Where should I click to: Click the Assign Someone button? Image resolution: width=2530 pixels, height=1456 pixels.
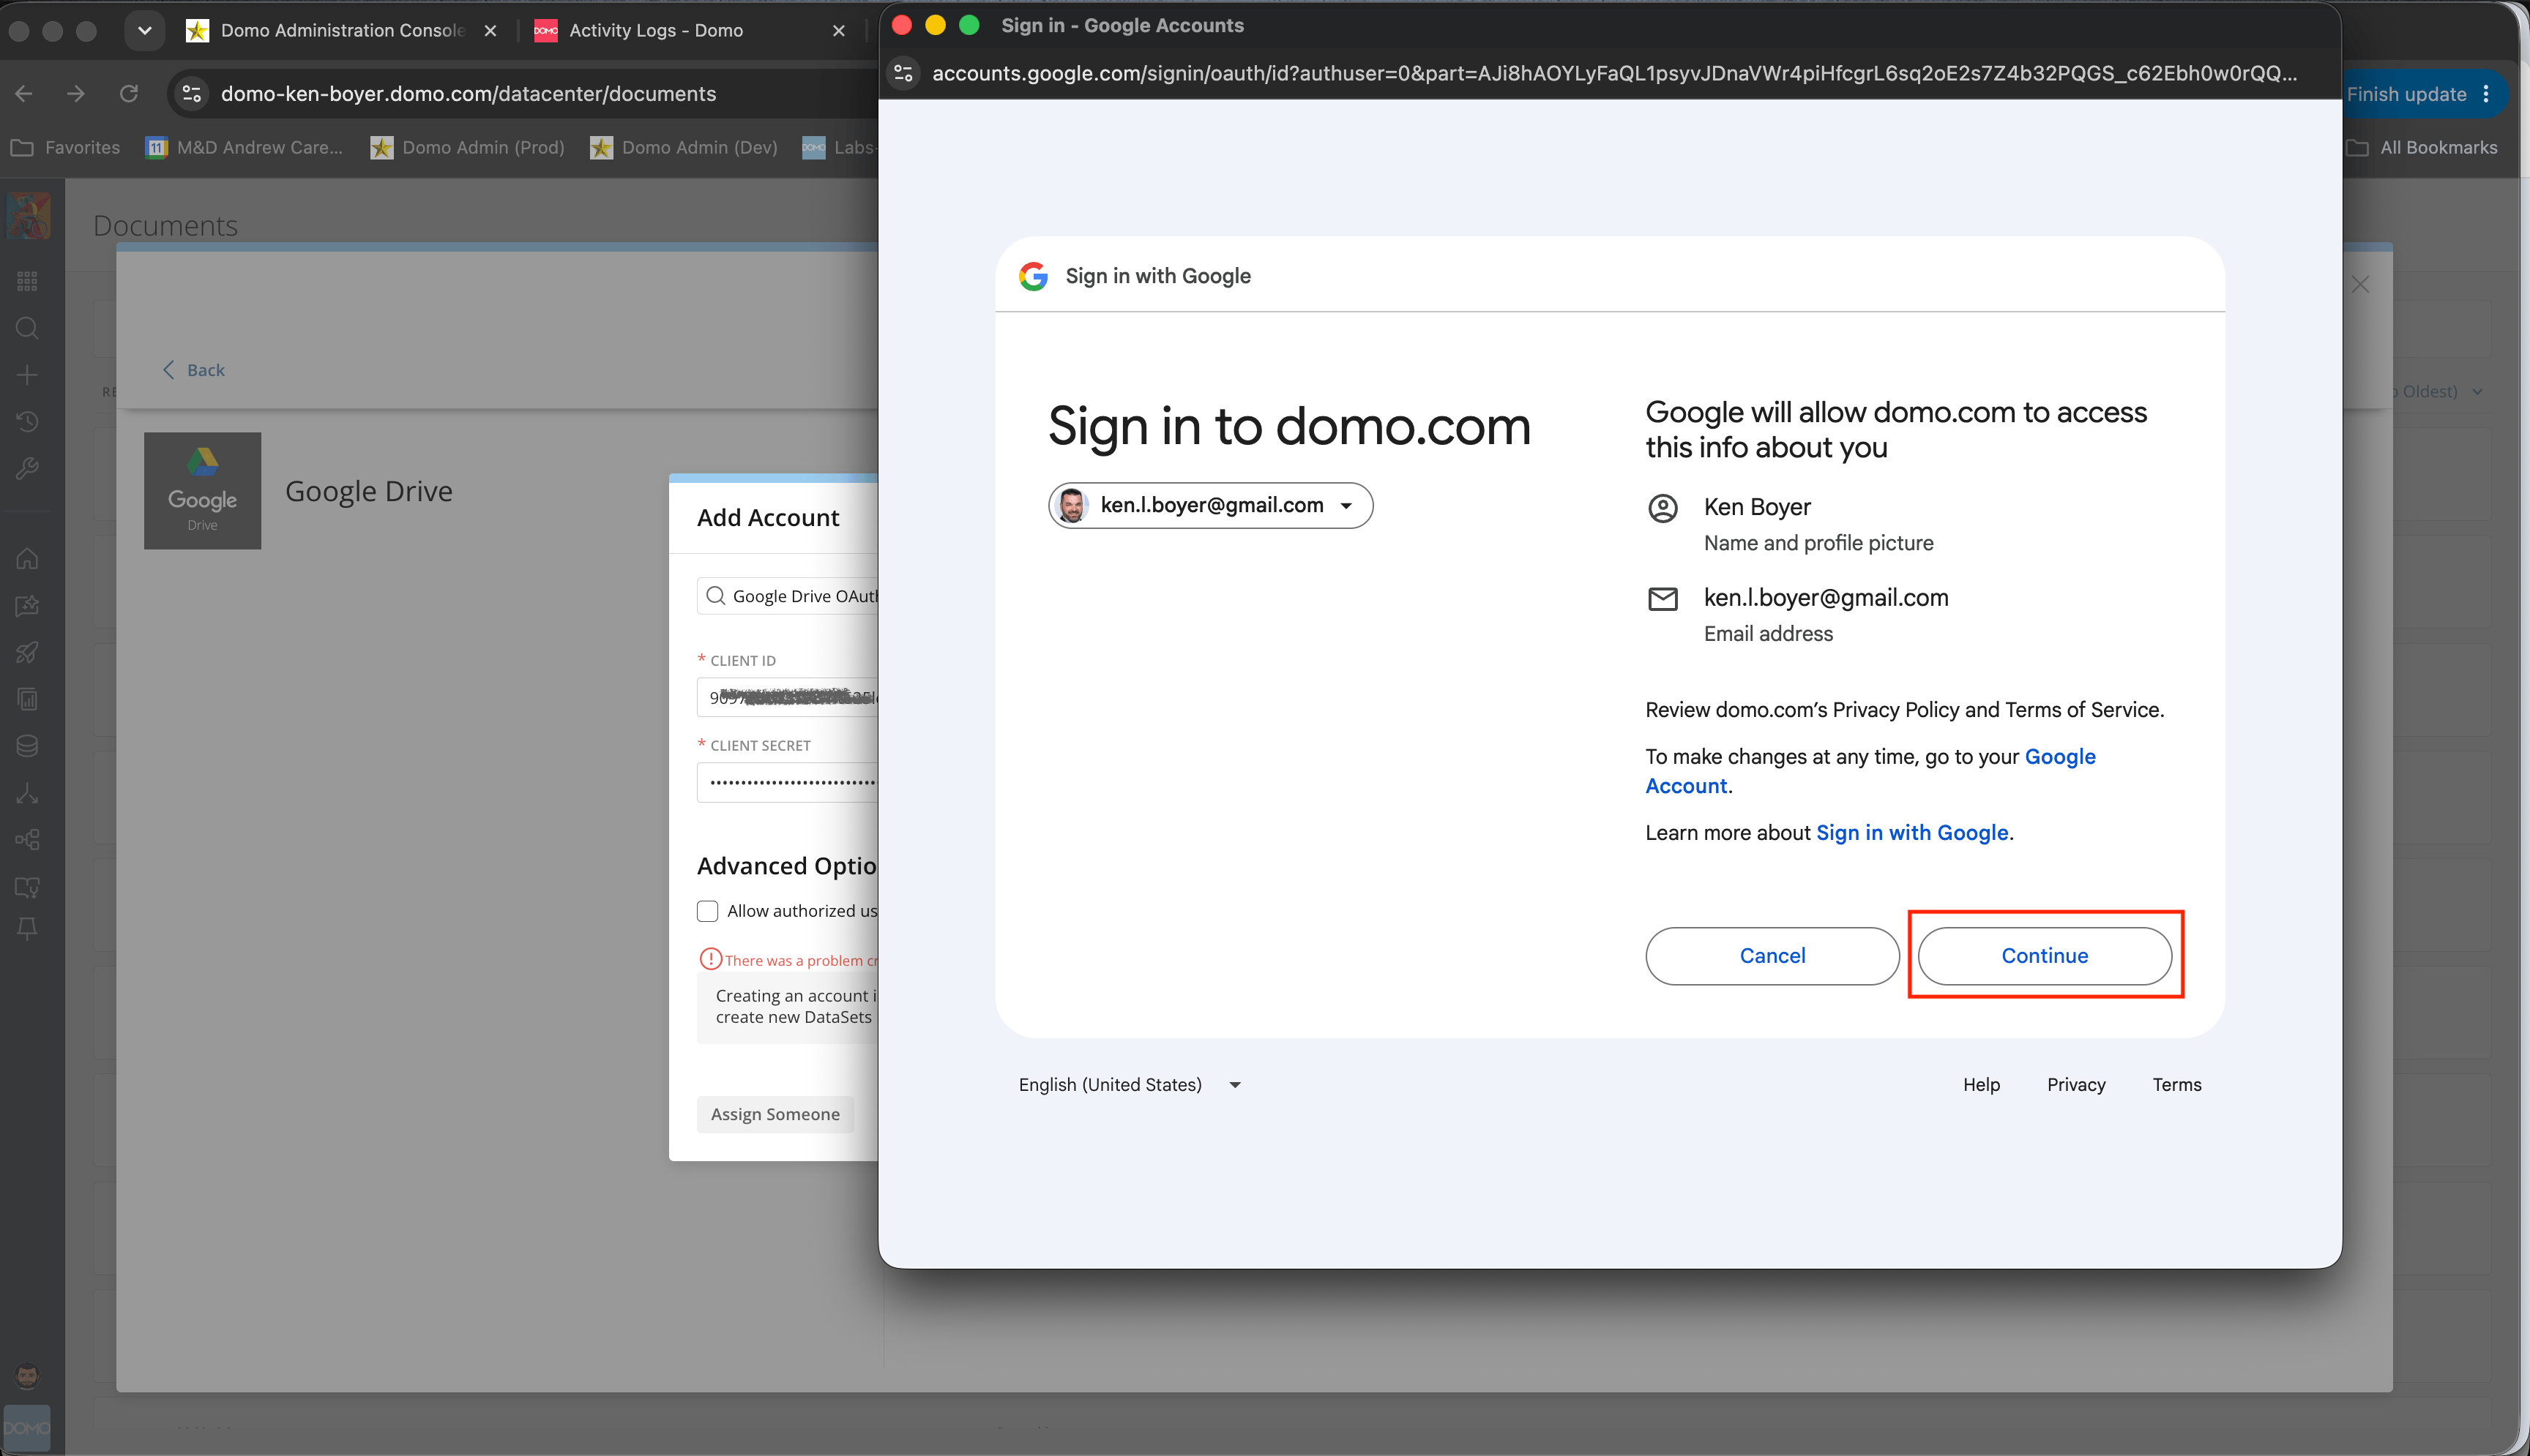tap(775, 1114)
